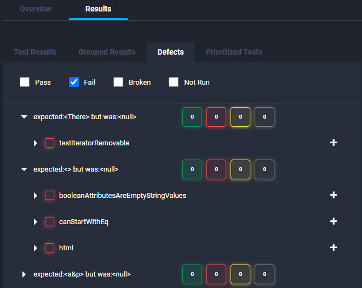The width and height of the screenshot is (362, 288).
Task: Select the Results tab
Action: coord(99,9)
